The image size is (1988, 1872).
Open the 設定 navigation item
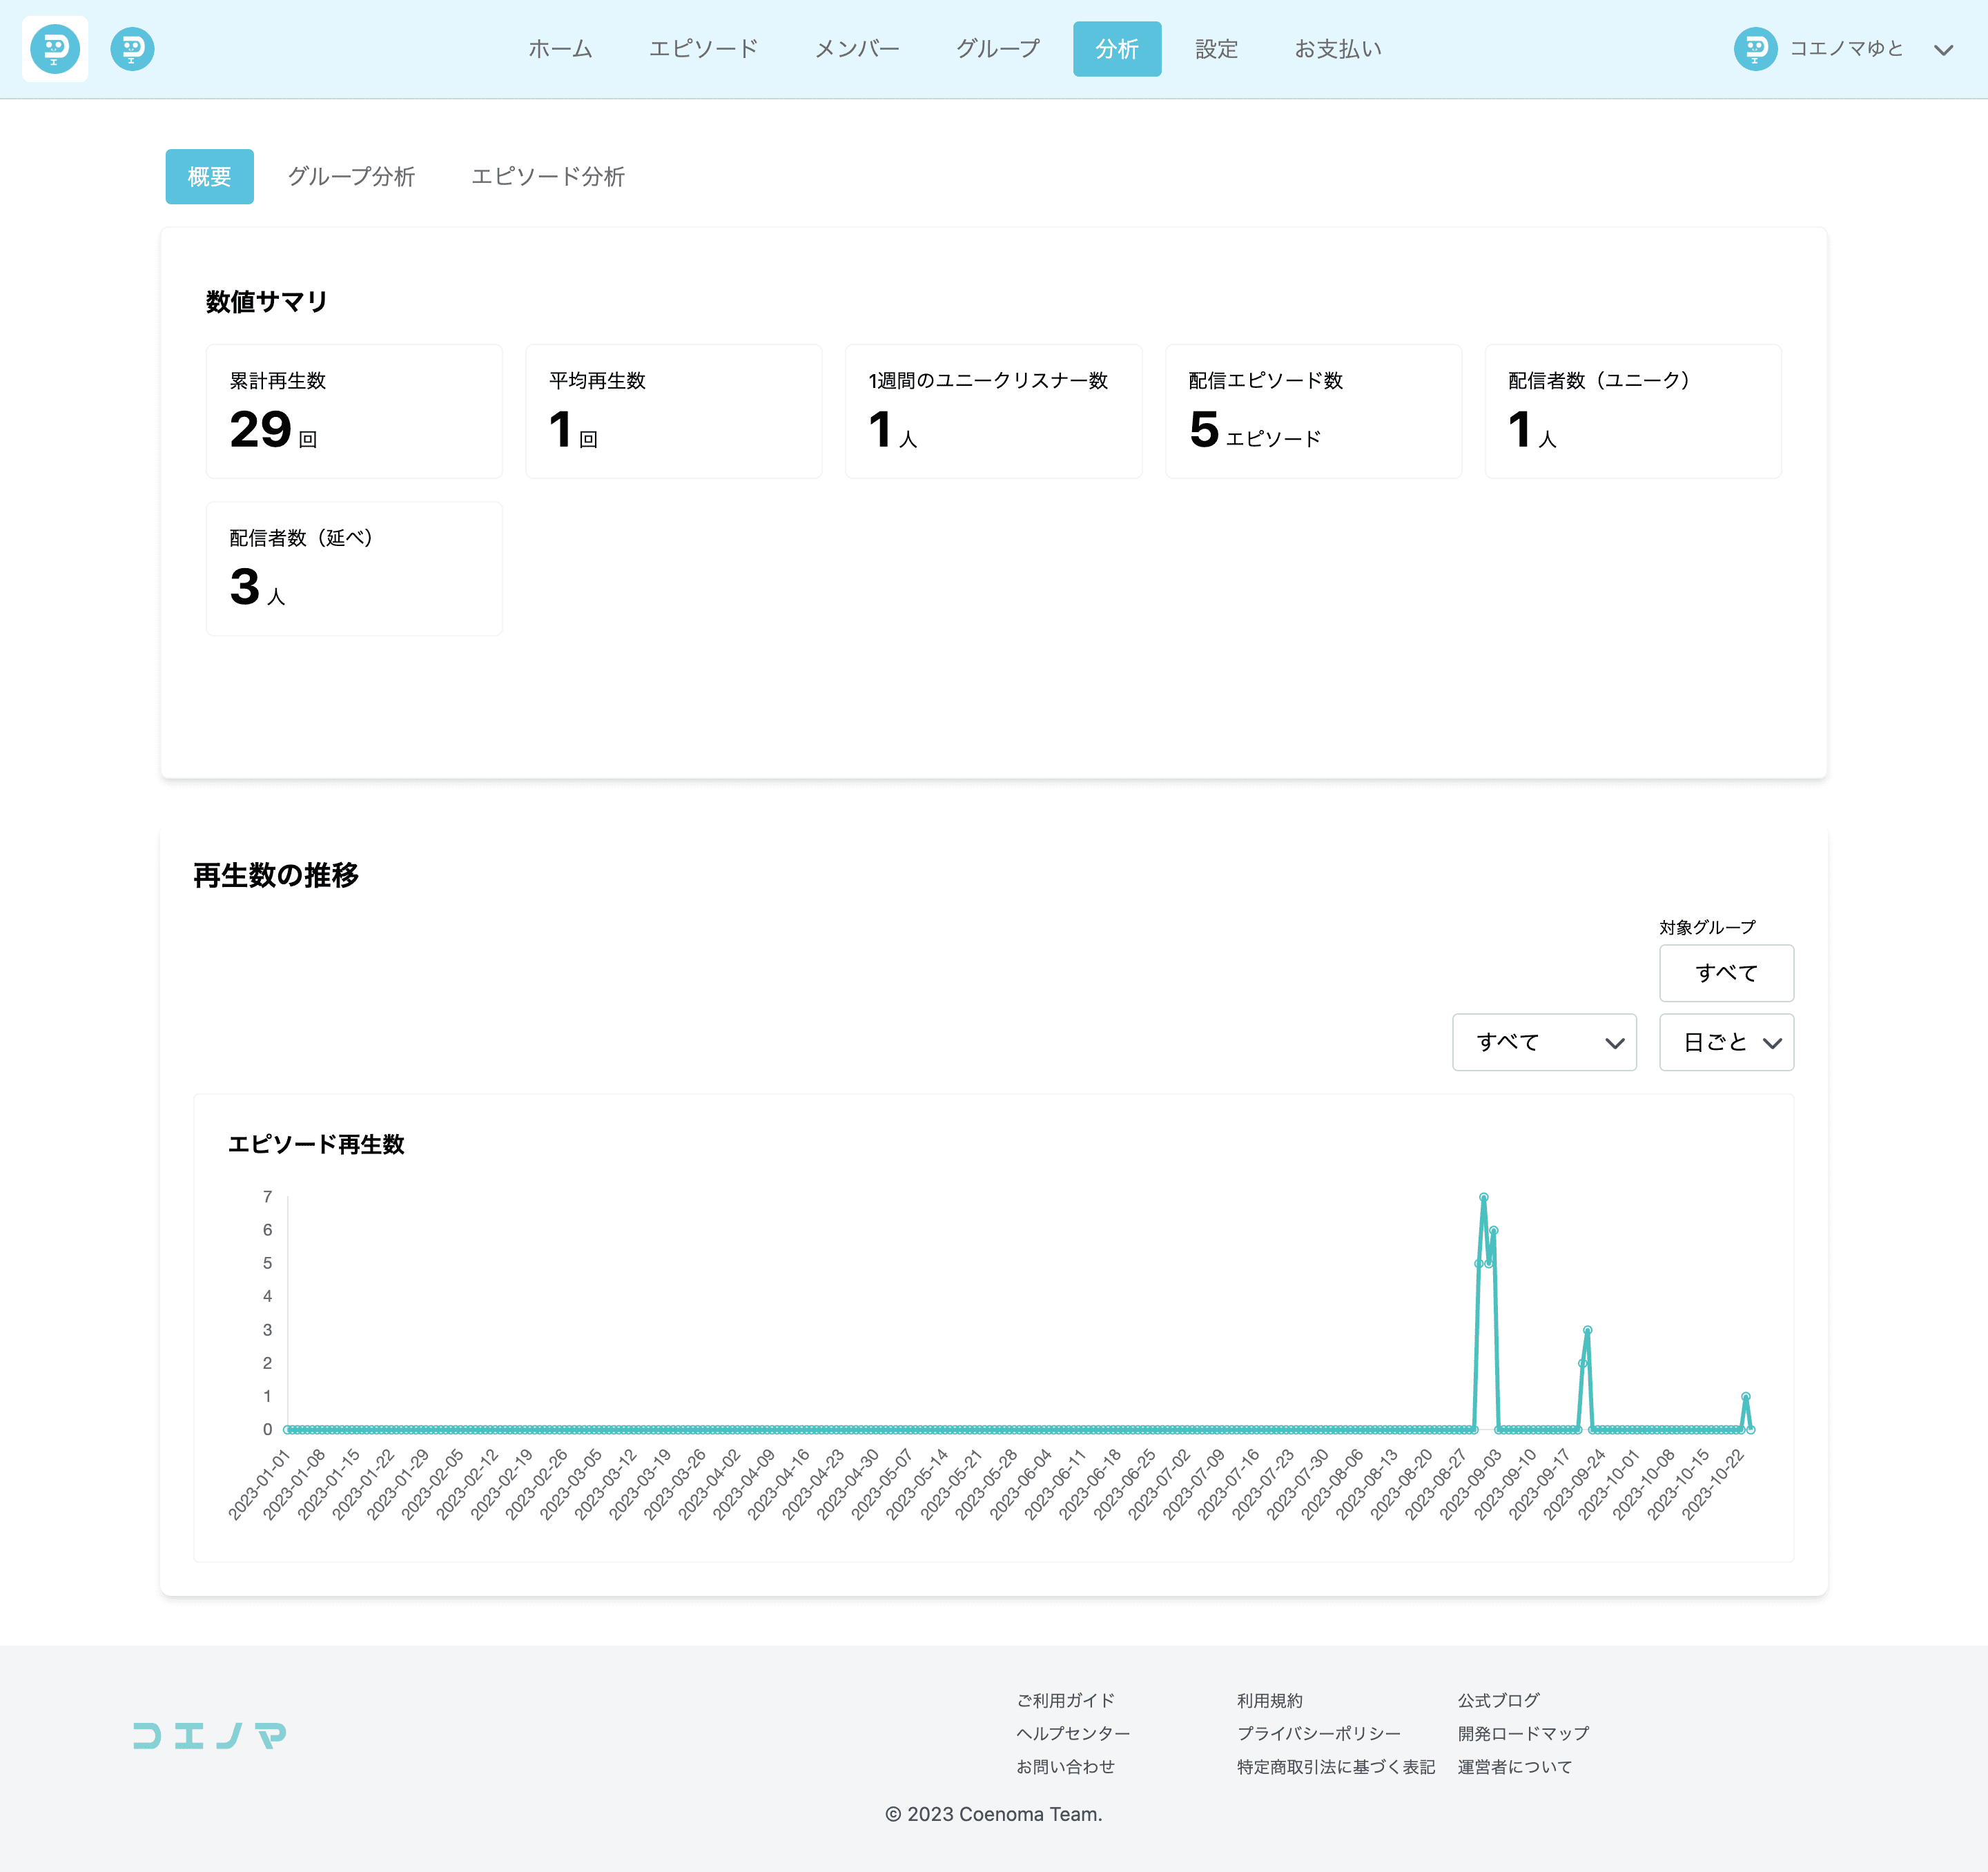(1216, 49)
